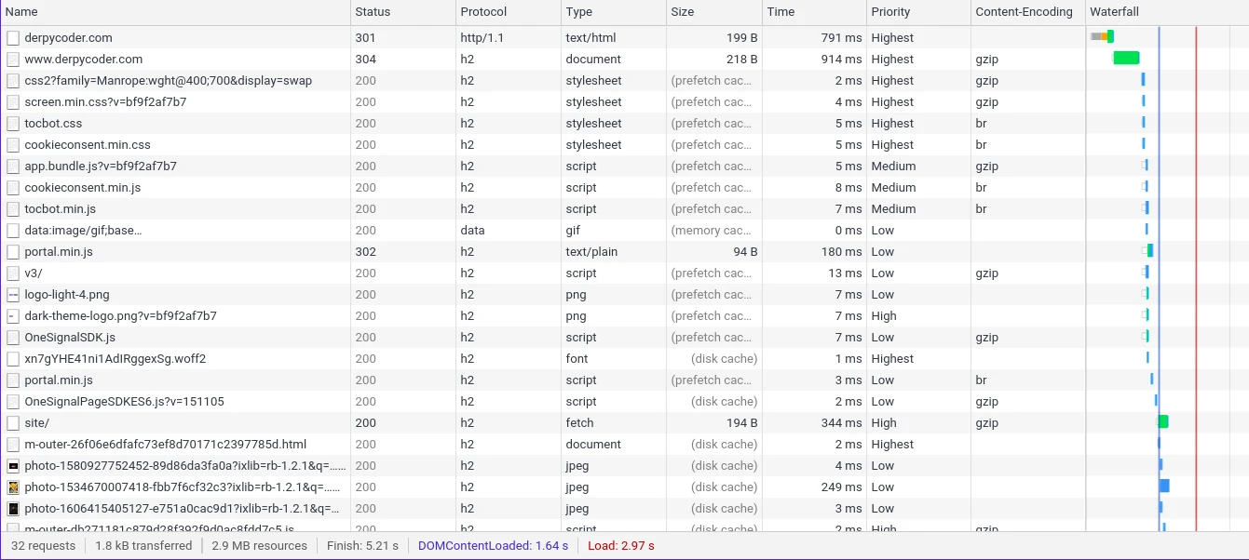Click the DOMContentLoaded 1.64 s status text
Viewport: 1249px width, 560px height.
pos(493,546)
